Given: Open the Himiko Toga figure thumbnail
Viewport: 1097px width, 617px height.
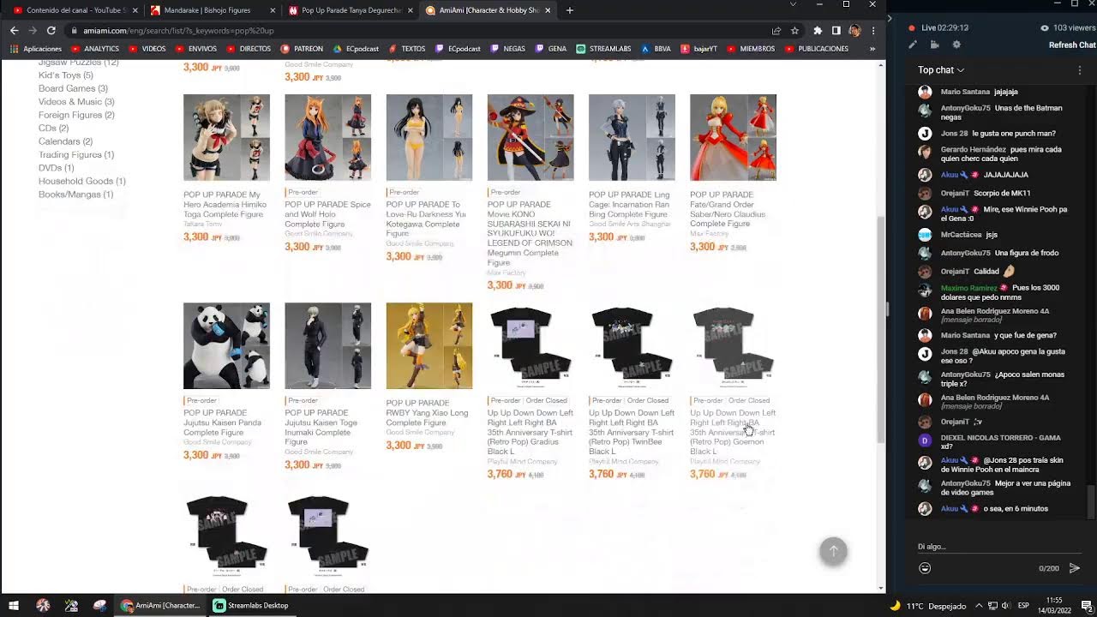Looking at the screenshot, I should coord(226,138).
